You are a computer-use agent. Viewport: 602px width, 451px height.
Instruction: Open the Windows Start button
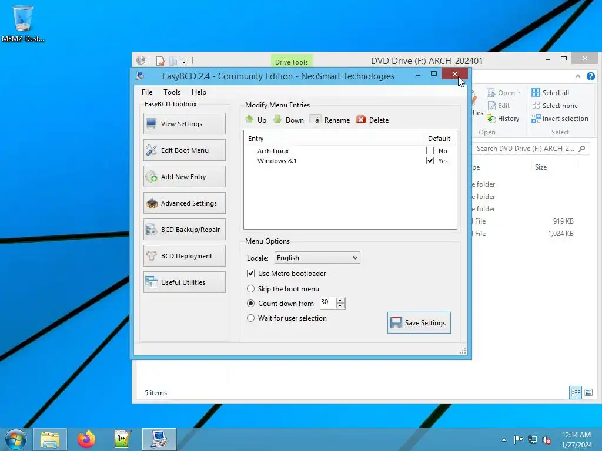[x=15, y=439]
